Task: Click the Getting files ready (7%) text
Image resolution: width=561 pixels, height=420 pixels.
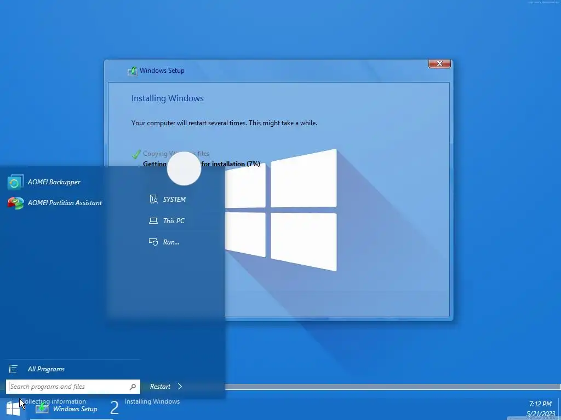Action: pos(202,164)
